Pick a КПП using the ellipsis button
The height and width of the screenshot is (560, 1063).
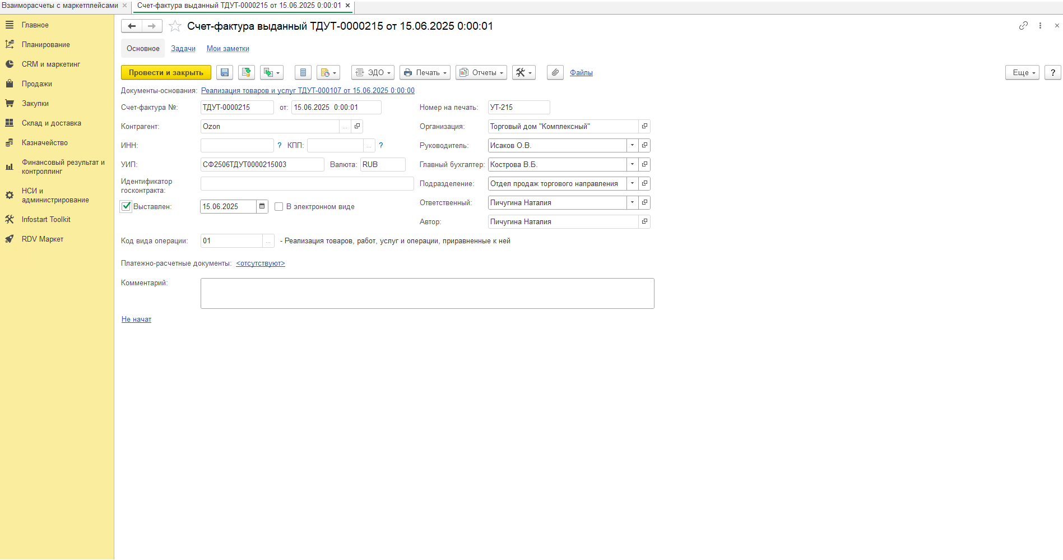[369, 145]
